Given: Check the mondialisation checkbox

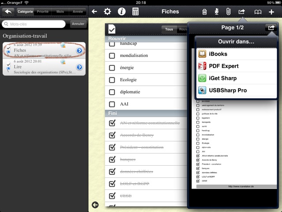Looking at the screenshot, I should click(112, 56).
